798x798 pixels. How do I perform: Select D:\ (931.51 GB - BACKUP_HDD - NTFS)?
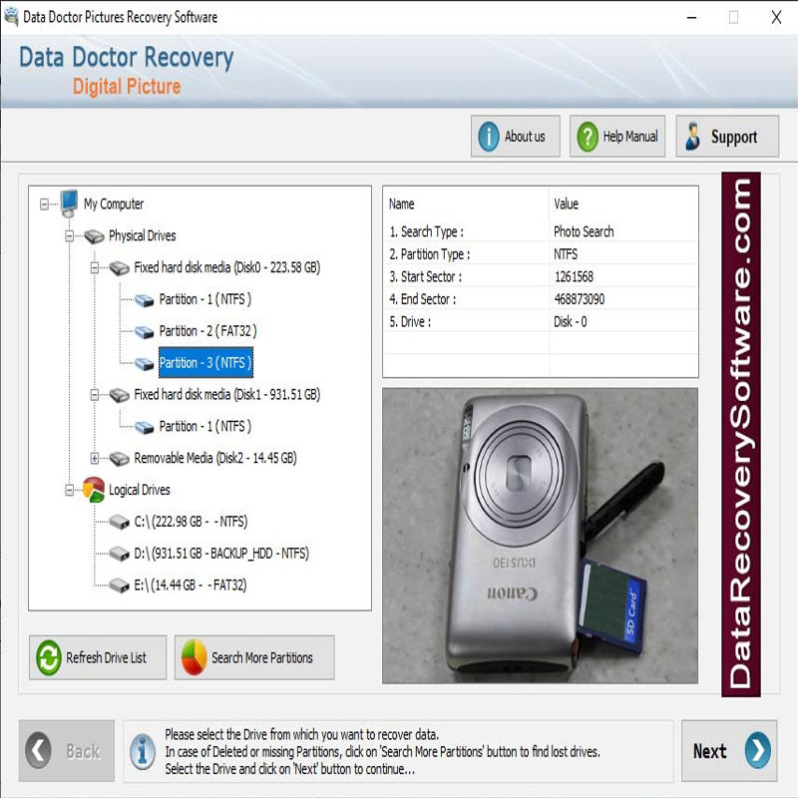(x=221, y=554)
